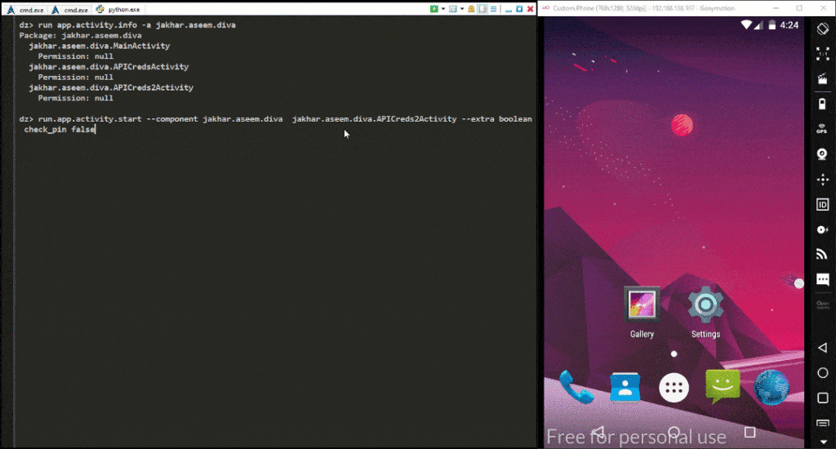The width and height of the screenshot is (836, 449).
Task: Open Genymotion webcam camera widget
Action: point(823,154)
